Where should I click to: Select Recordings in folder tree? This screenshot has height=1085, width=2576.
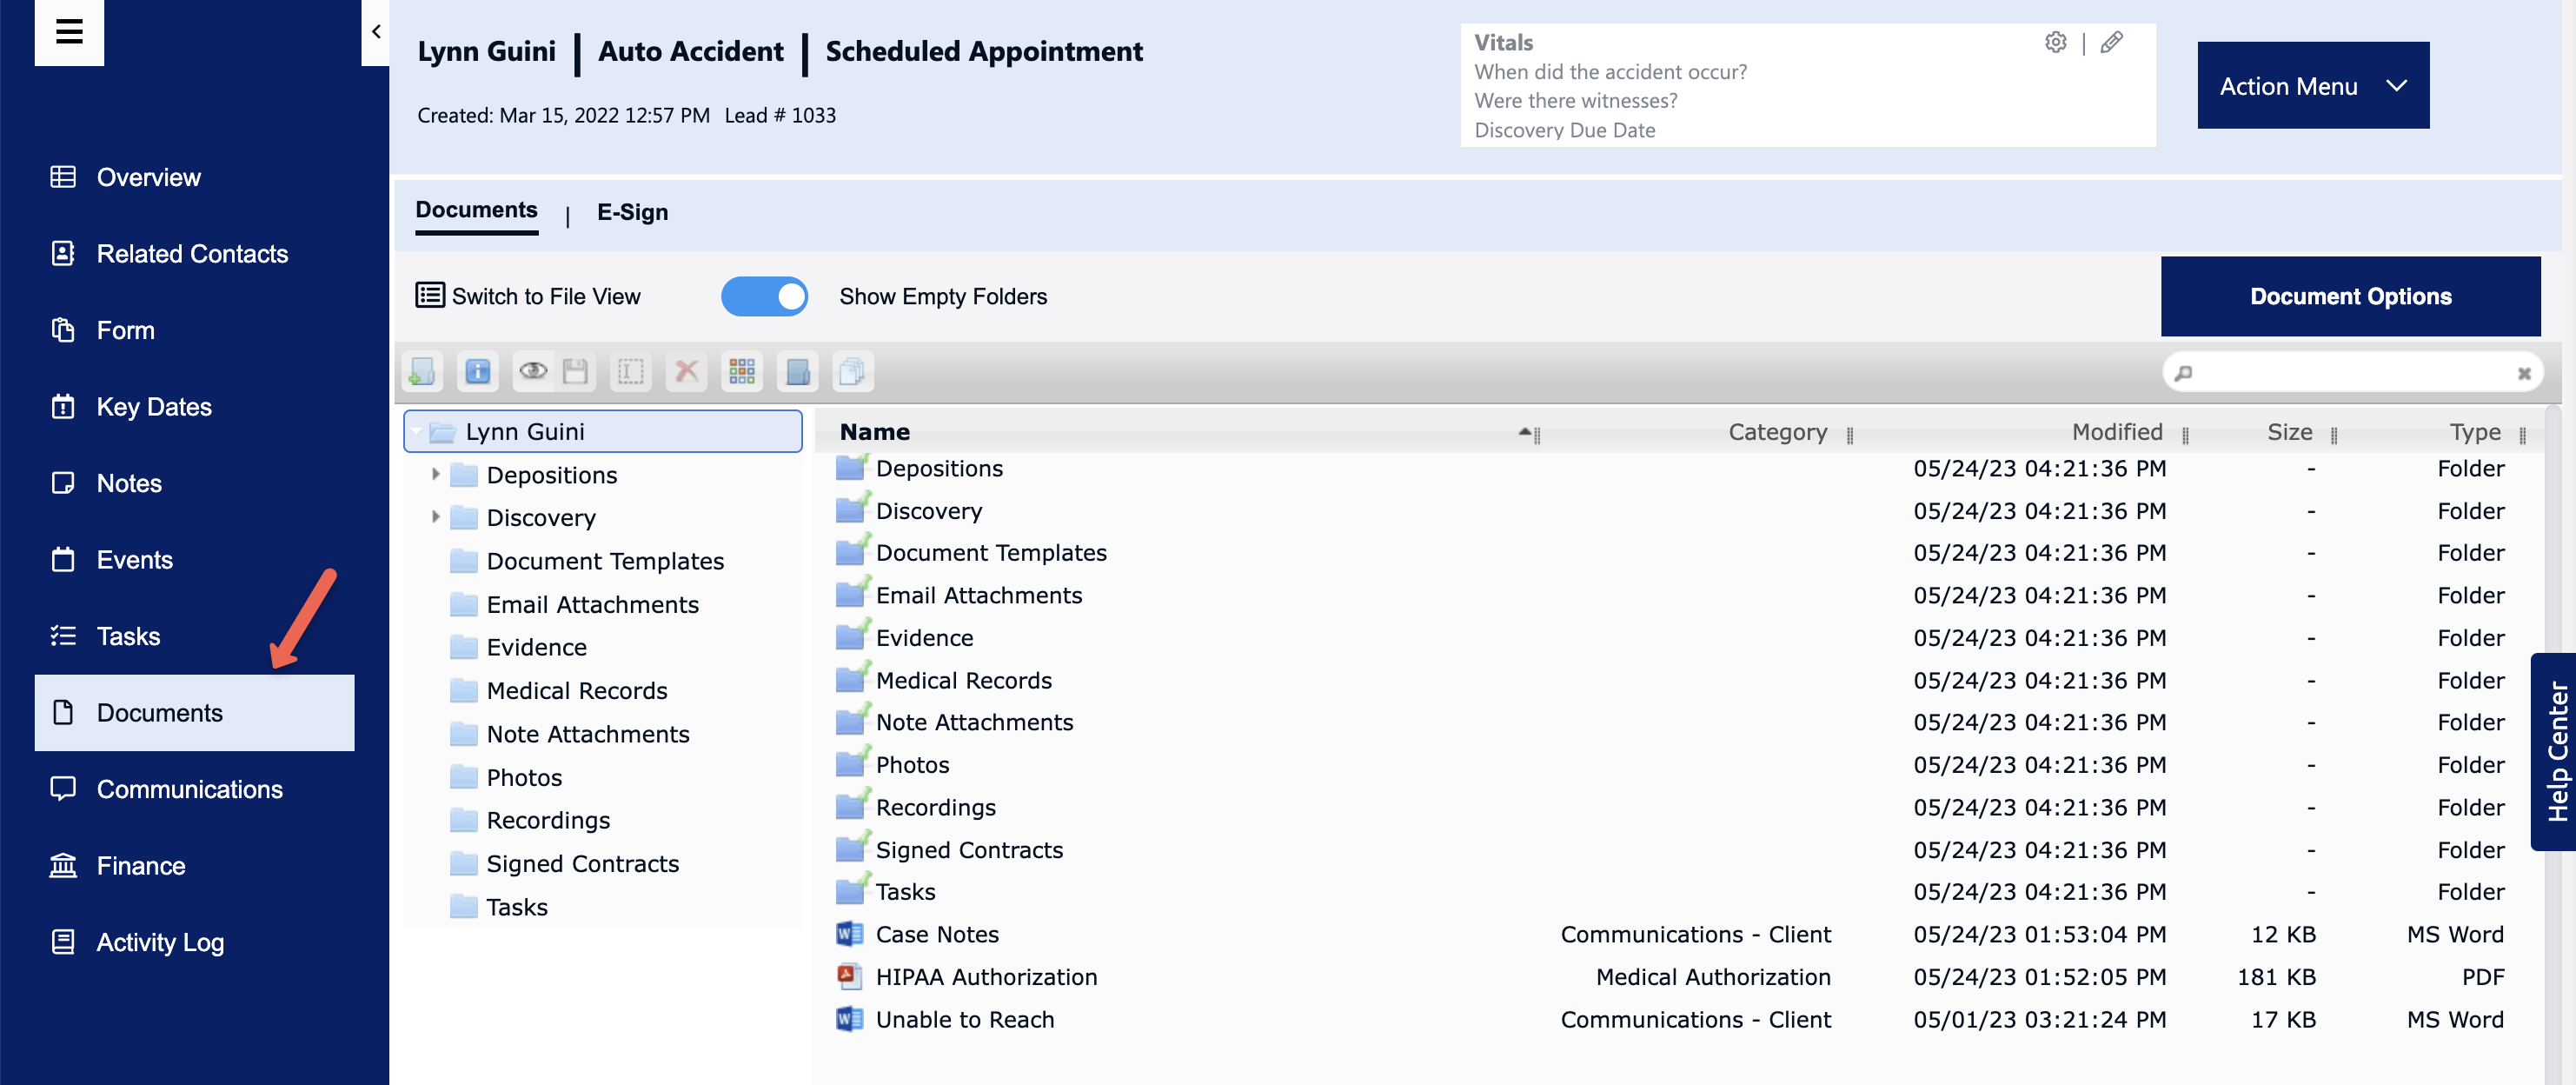point(548,820)
